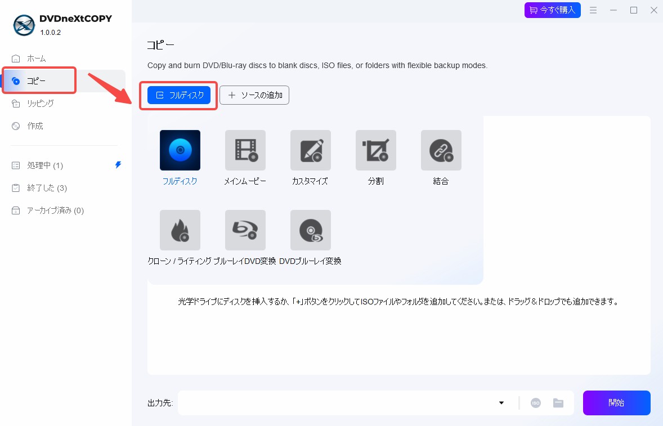Minimize the DVDneXtCOPY window

tap(613, 10)
